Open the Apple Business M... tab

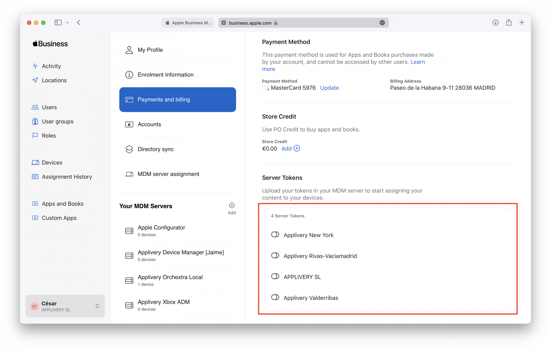pyautogui.click(x=188, y=23)
